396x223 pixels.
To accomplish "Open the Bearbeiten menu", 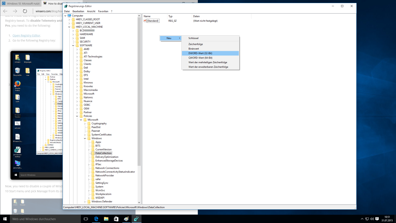I will pos(78,11).
